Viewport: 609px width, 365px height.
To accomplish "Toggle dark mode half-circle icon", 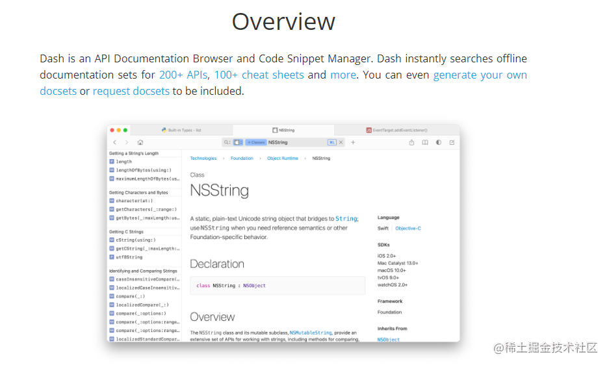I will 439,142.
